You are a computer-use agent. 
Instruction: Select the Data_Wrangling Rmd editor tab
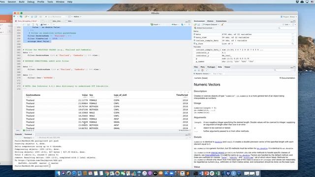(27, 21)
